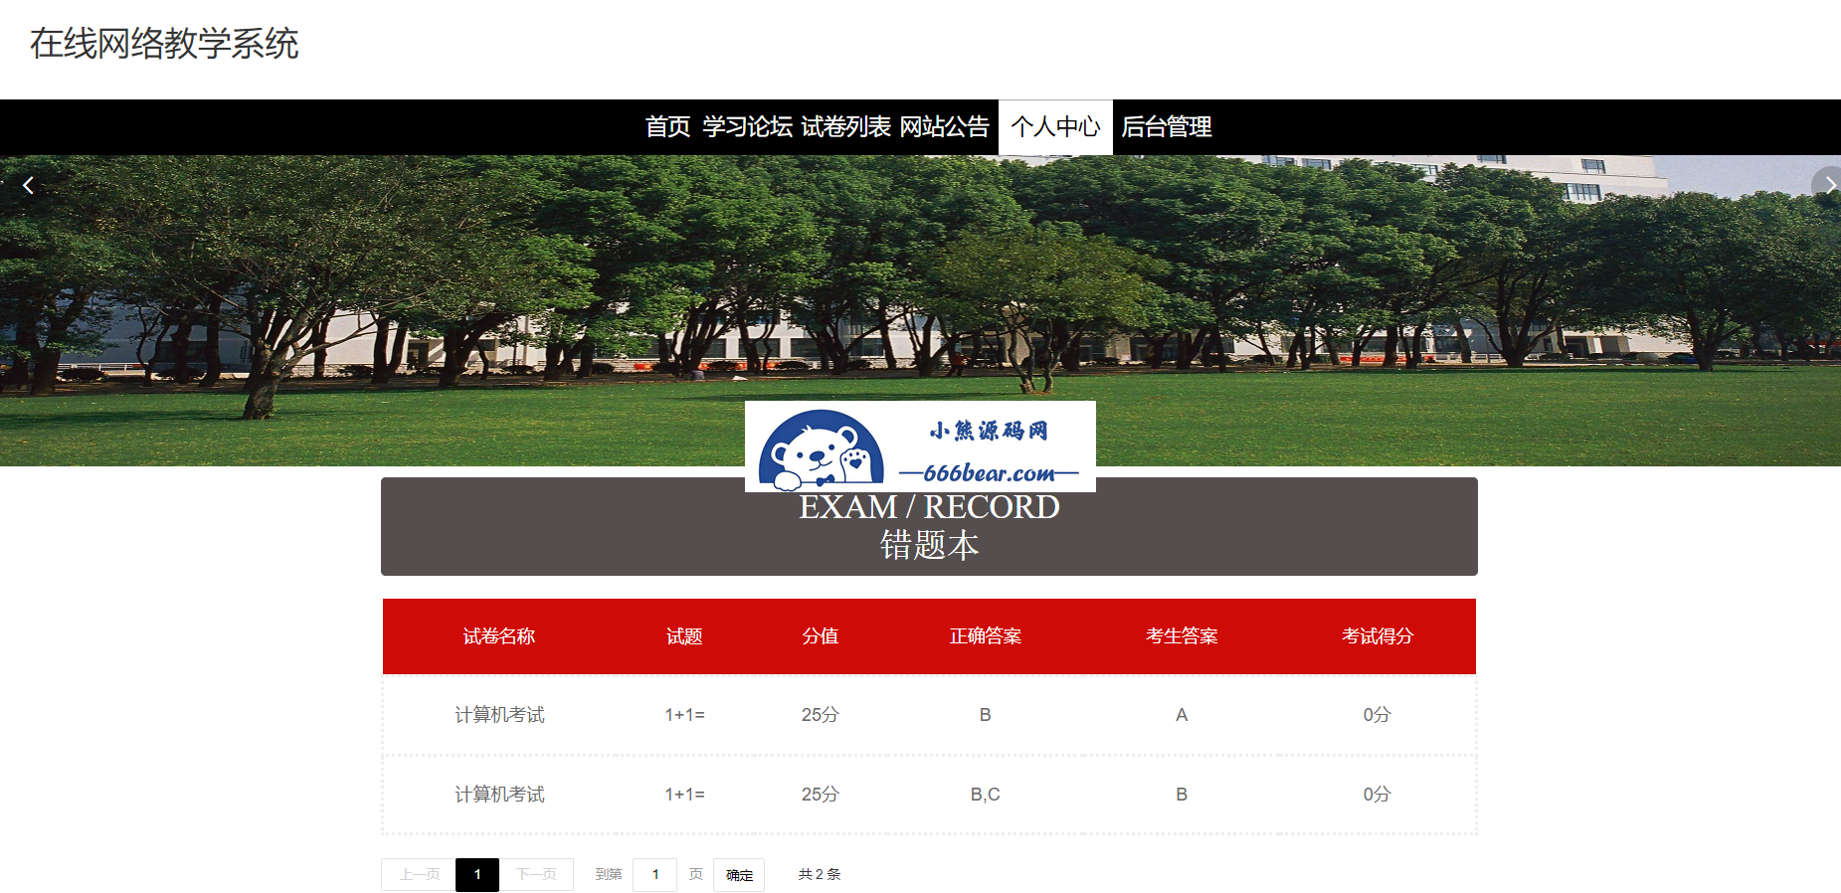The height and width of the screenshot is (893, 1841).
Task: Open the 试卷列表 exam list
Action: [846, 127]
